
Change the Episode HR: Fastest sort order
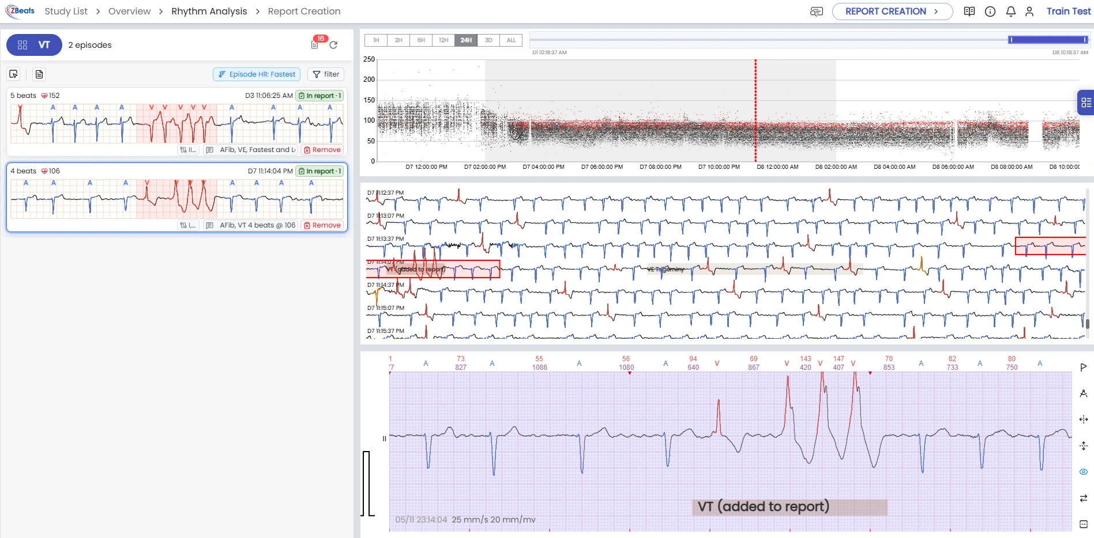click(x=257, y=74)
